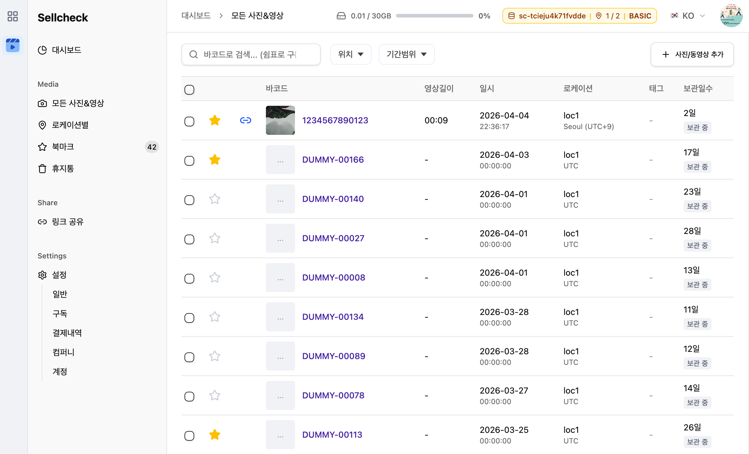749x454 pixels.
Task: Open the thumbnail for 1234567890123 video
Action: click(280, 120)
